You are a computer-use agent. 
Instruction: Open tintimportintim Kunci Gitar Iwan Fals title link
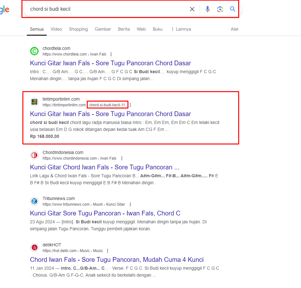[110, 114]
